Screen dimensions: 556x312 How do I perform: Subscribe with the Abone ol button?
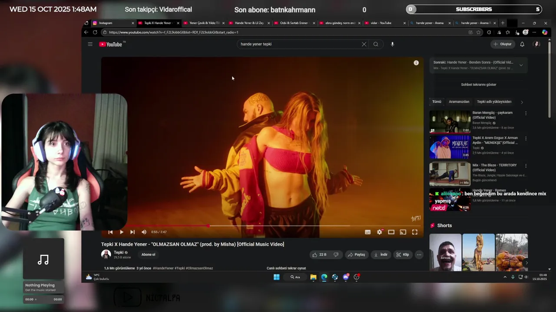pos(148,255)
